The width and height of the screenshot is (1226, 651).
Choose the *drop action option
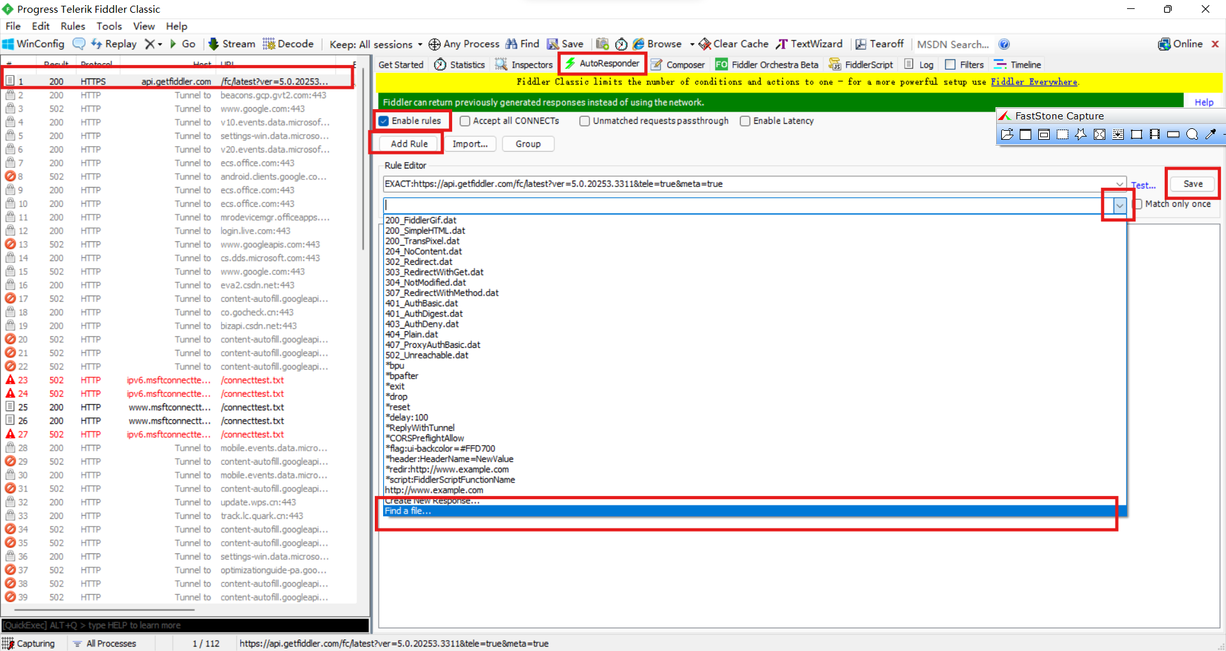tap(397, 396)
